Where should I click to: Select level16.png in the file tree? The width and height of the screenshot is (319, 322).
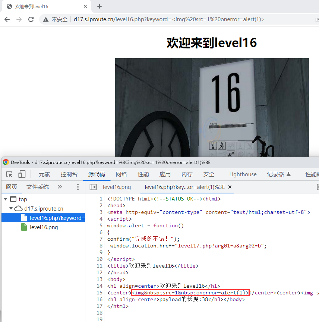click(x=44, y=227)
